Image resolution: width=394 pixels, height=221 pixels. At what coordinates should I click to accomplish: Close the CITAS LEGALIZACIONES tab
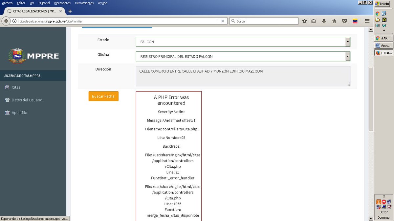[60, 11]
